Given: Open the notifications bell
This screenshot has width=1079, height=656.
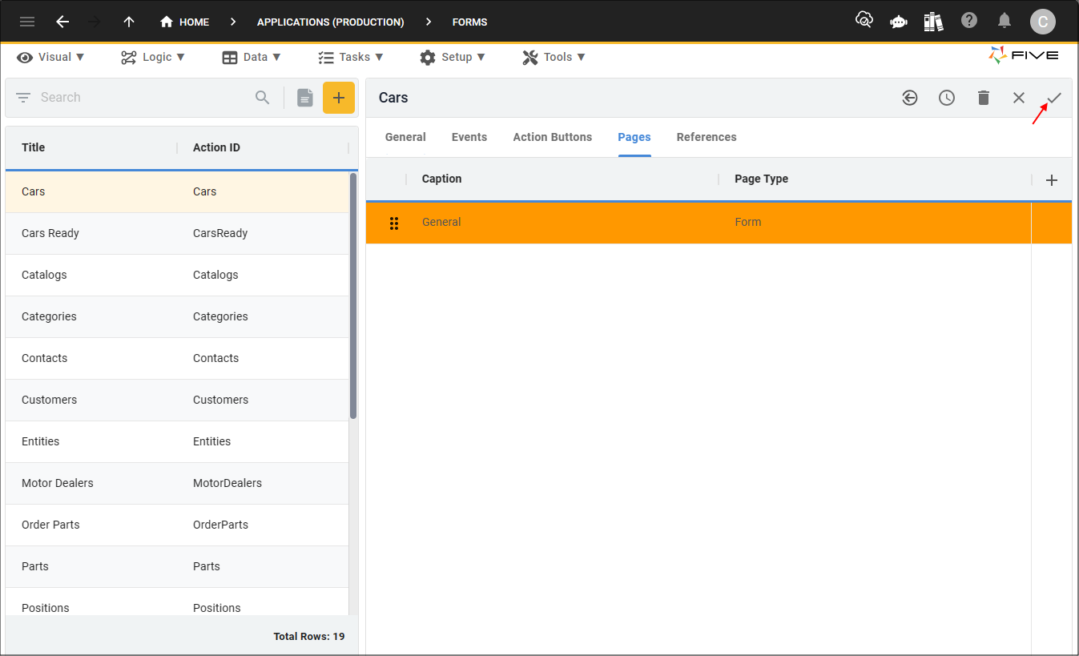Looking at the screenshot, I should pyautogui.click(x=1005, y=21).
